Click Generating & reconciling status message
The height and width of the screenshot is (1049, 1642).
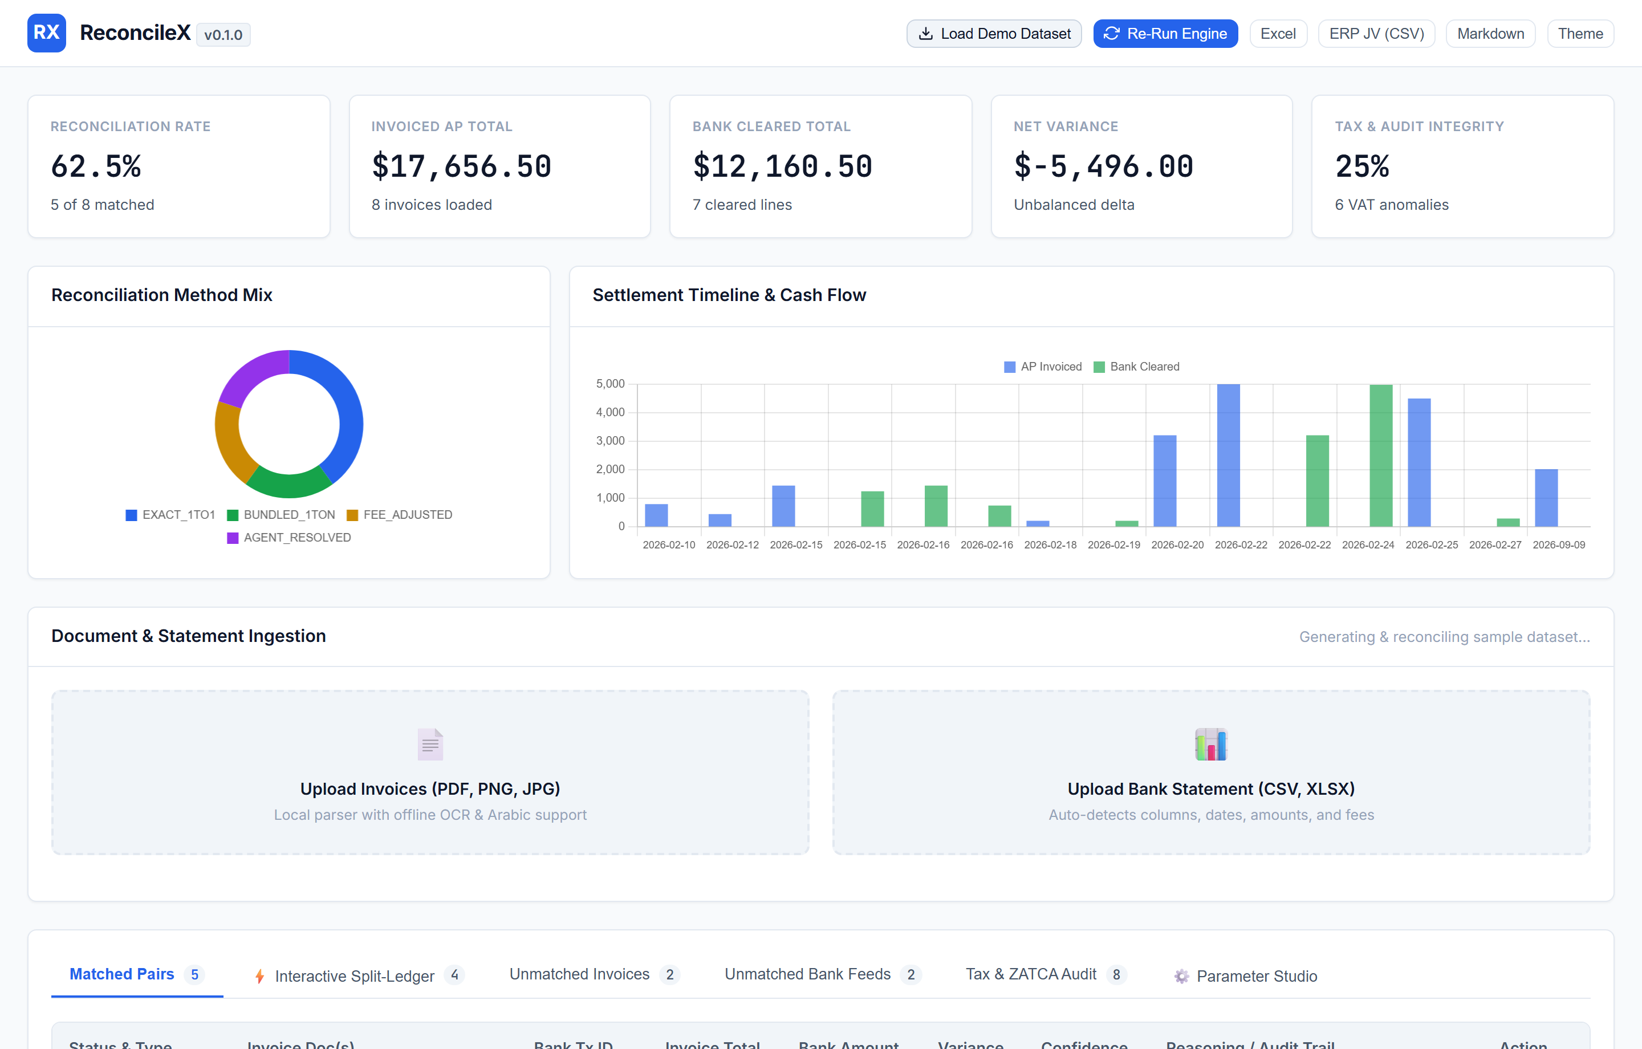coord(1444,636)
